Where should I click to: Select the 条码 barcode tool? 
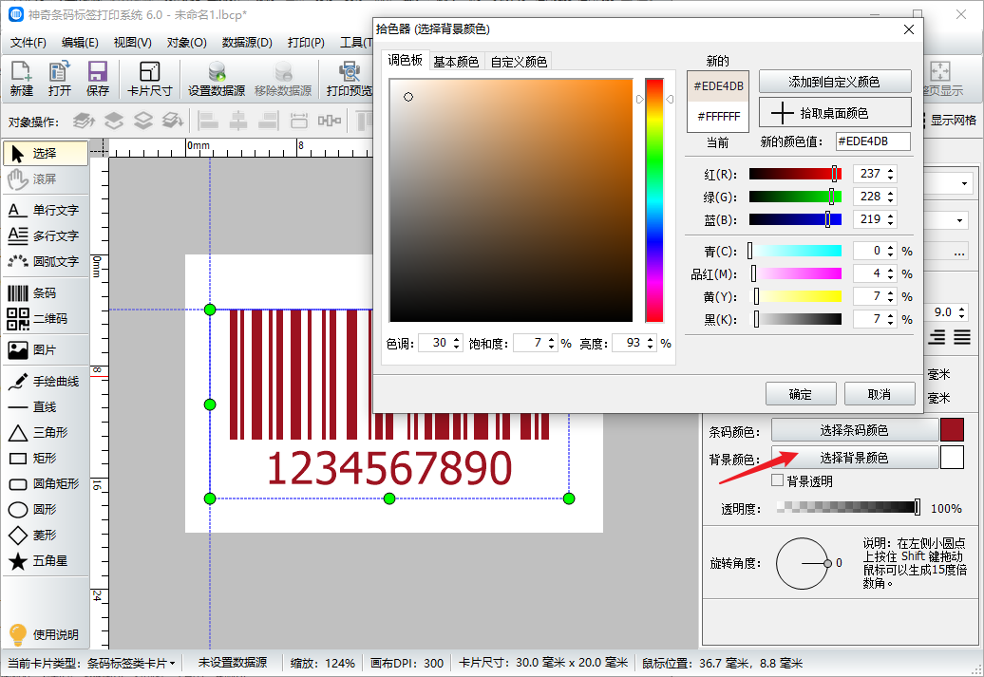click(46, 293)
